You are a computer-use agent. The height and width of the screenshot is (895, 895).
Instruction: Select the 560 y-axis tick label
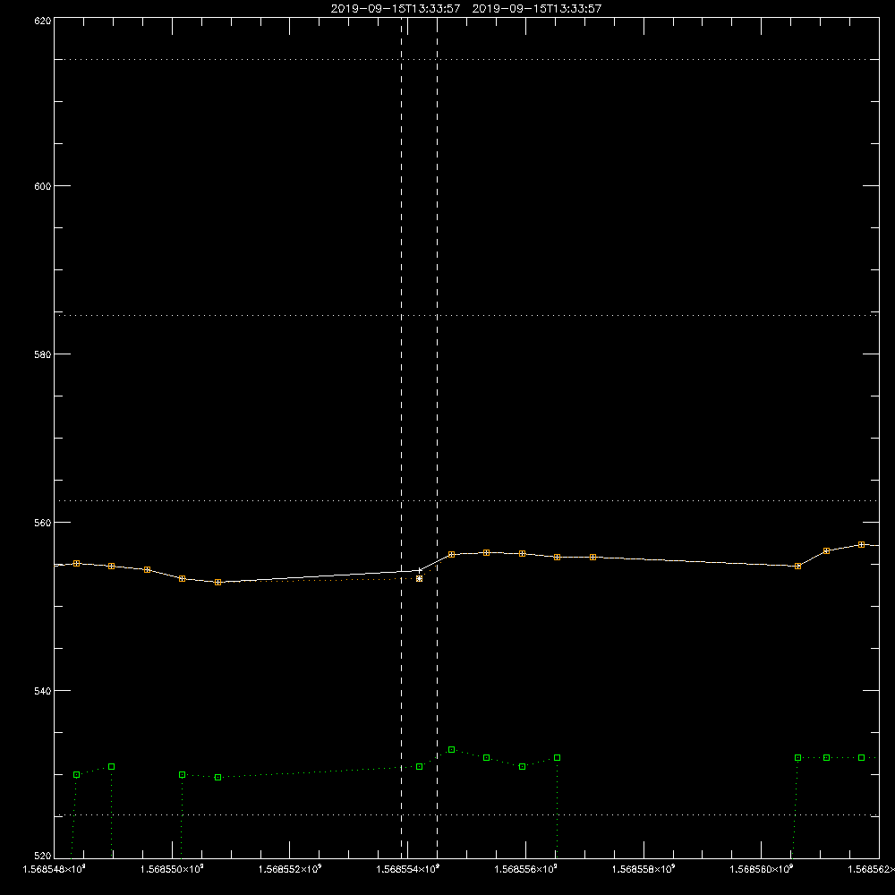pyautogui.click(x=43, y=523)
